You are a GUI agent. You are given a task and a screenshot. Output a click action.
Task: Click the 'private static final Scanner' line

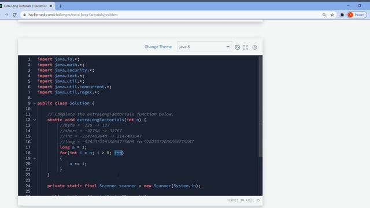pos(124,186)
